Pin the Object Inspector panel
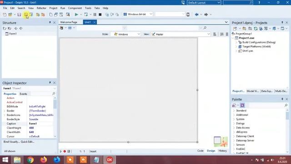The image size is (291, 164). click(x=50, y=82)
